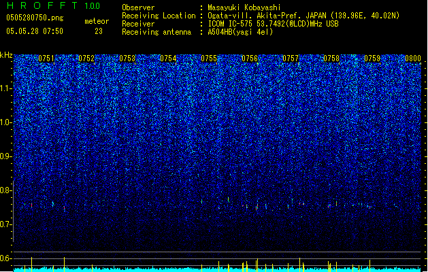Click the 0.7 frequency axis label
This screenshot has width=428, height=272.
click(5, 224)
